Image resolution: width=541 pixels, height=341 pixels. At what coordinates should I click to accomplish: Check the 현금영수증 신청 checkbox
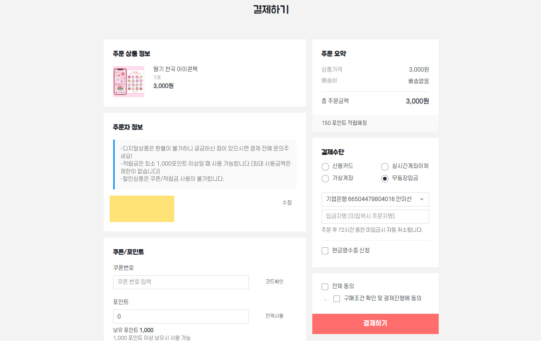[x=325, y=251]
